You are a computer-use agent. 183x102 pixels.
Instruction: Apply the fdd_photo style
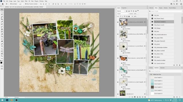(162, 44)
